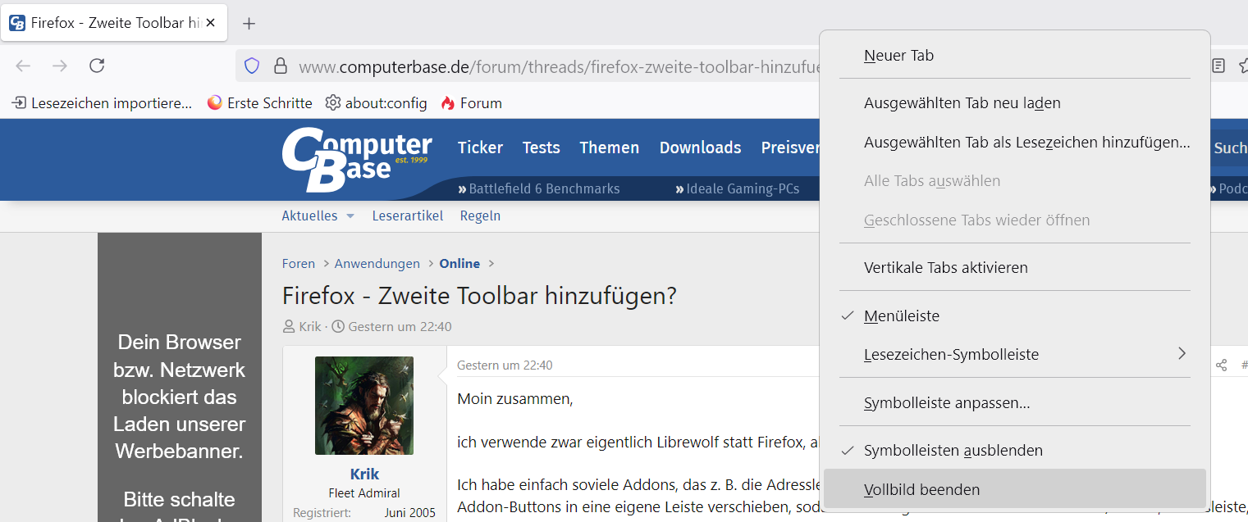Screen dimensions: 1248x522
Task: Click the chevron after Online breadcrumb
Action: click(491, 264)
